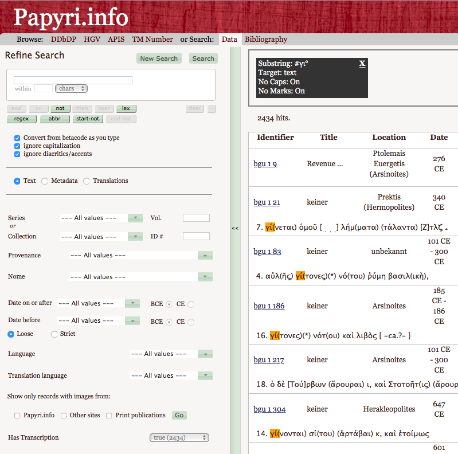Open the bgu 1 304 record
The height and width of the screenshot is (454, 458).
pyautogui.click(x=269, y=409)
